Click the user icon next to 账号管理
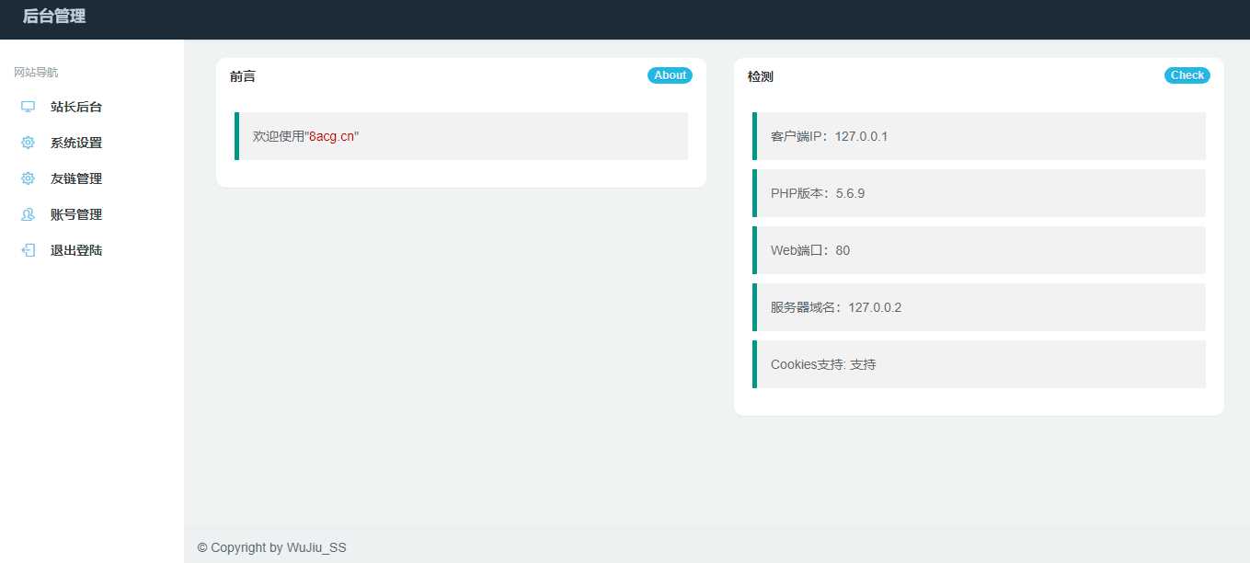This screenshot has width=1250, height=563. (x=27, y=214)
